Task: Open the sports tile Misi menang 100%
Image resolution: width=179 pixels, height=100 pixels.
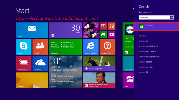Action: coord(99,64)
